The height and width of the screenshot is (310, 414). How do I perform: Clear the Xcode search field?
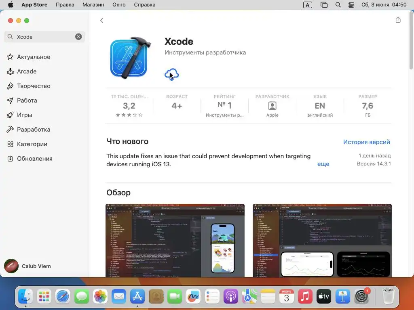tap(78, 37)
